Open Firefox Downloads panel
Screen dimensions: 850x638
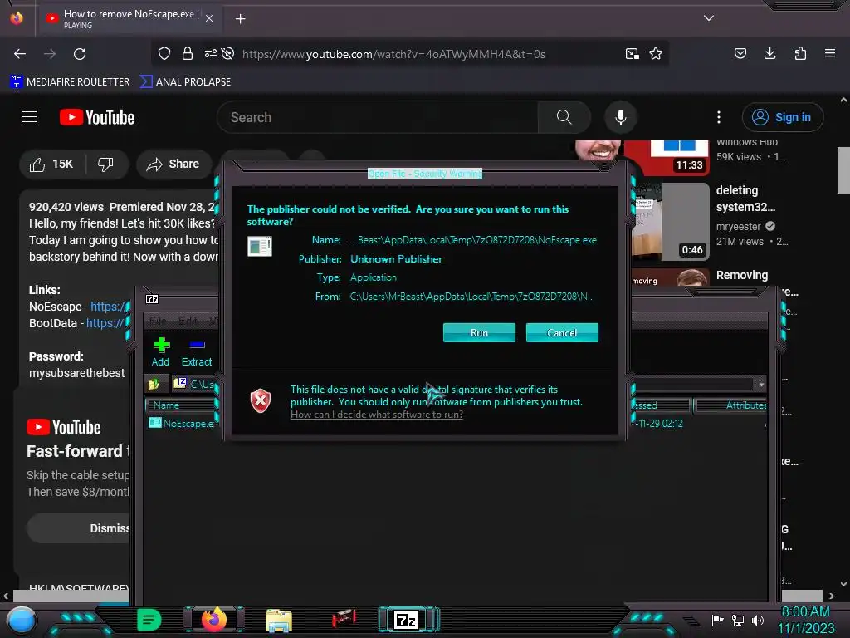click(x=769, y=53)
